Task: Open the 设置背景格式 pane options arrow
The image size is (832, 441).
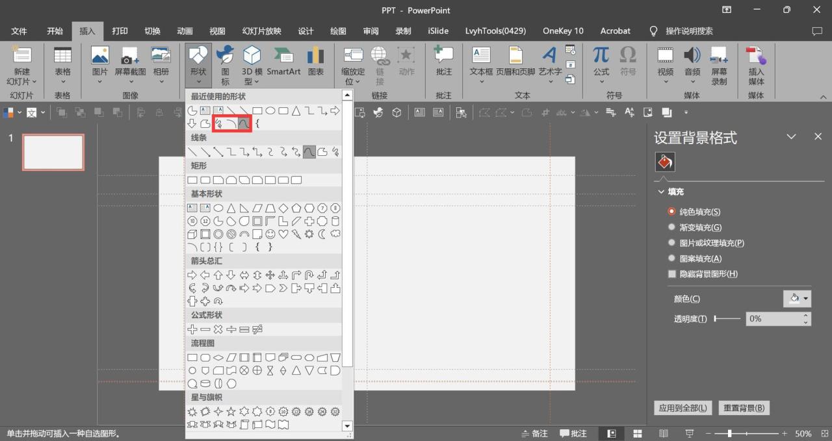Action: (791, 137)
